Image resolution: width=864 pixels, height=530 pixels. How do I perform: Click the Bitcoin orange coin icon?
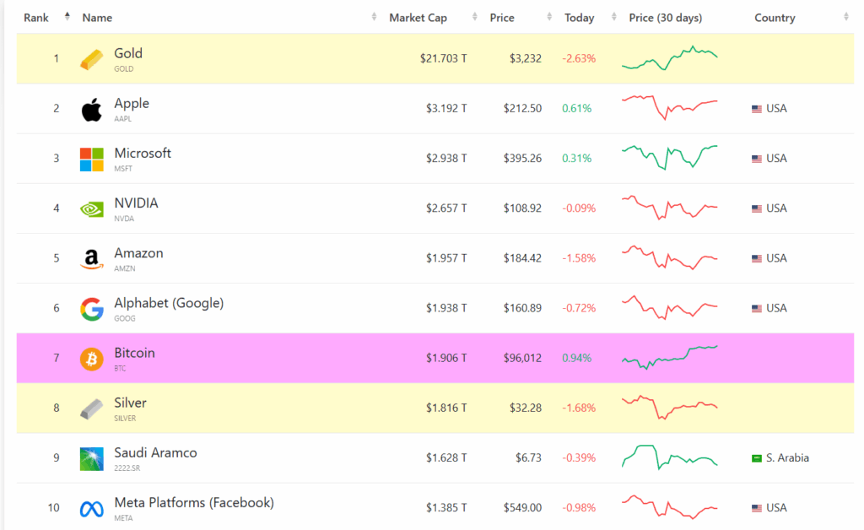pos(91,359)
